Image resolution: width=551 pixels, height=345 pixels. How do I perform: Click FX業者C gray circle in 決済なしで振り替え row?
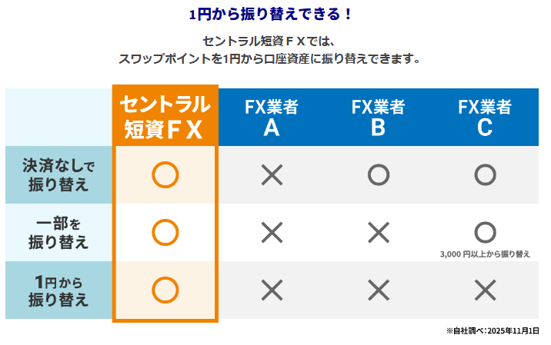(x=485, y=175)
